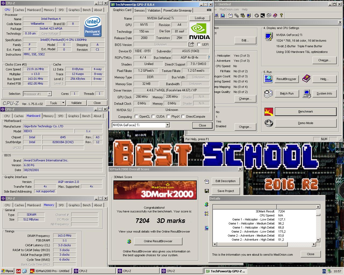The image size is (344, 275).
Task: Open Bench tab in middle CPU-Z window
Action: [x=86, y=116]
